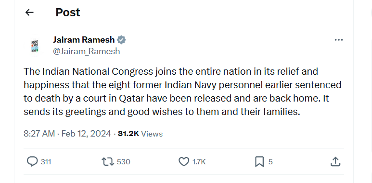Screen dimensions: 372x183
Task: Bookmark this post
Action: pos(259,162)
